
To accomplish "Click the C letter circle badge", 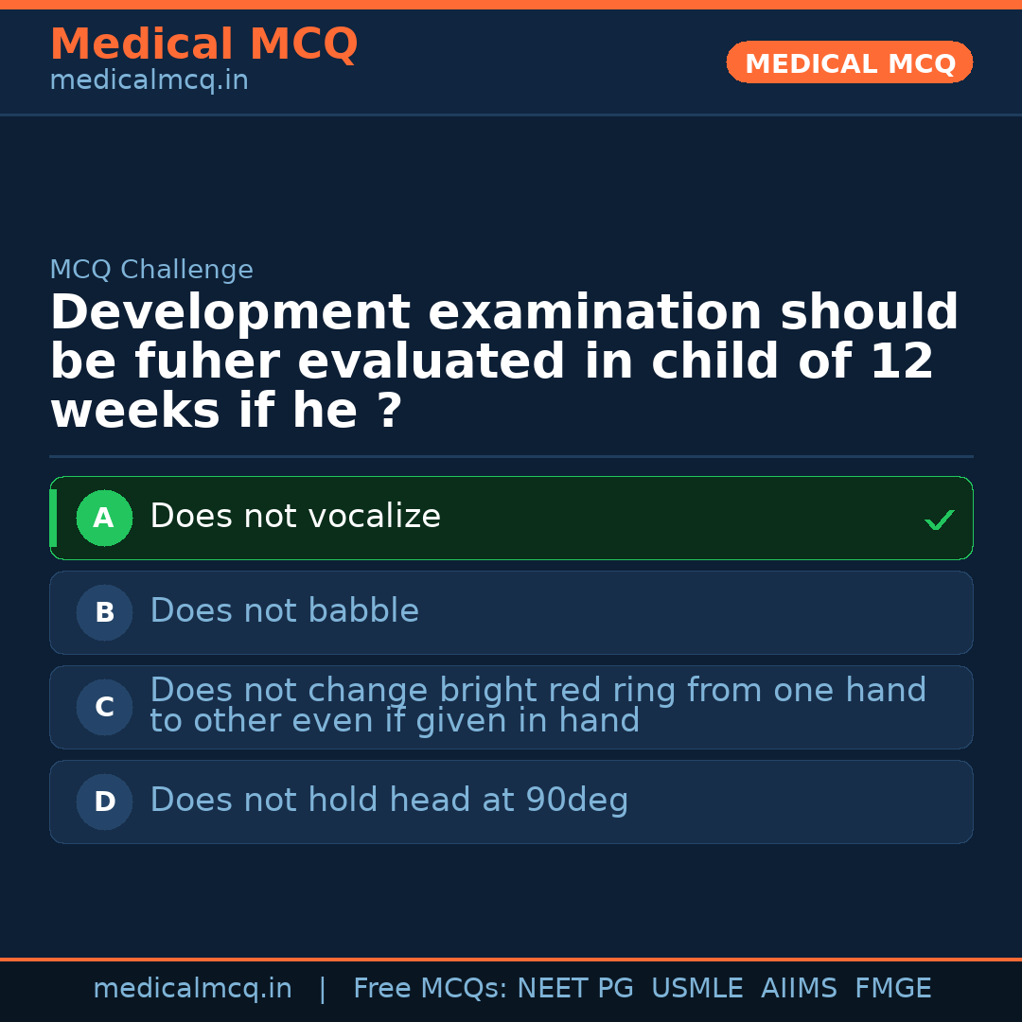I will pyautogui.click(x=104, y=708).
